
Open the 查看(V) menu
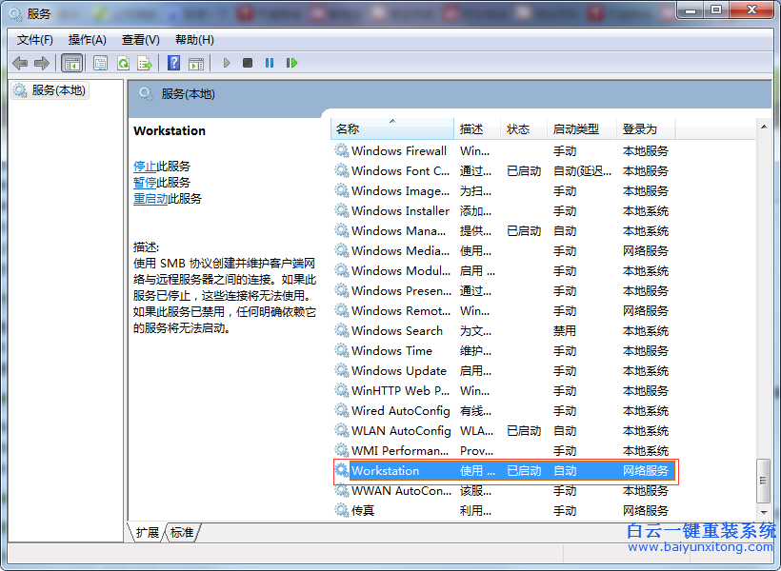pyautogui.click(x=139, y=40)
